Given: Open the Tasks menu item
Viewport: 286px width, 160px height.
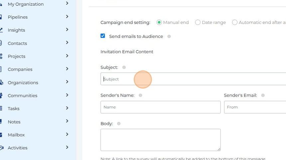Looking at the screenshot, I should click(14, 109).
